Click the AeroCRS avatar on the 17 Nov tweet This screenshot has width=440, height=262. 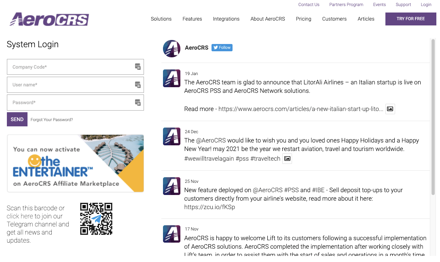click(171, 234)
